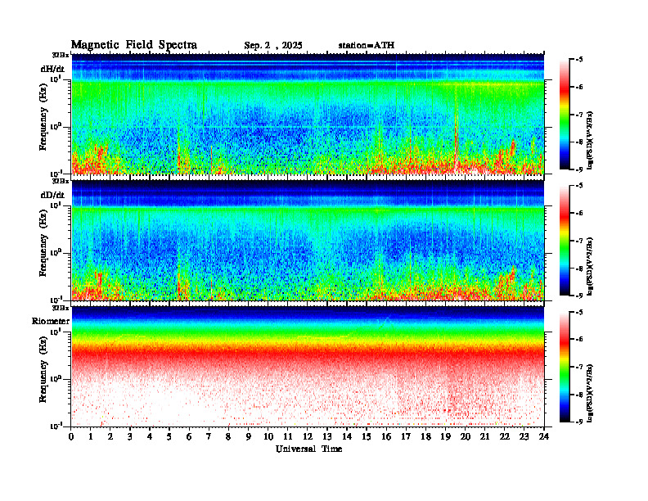The width and height of the screenshot is (648, 501).
Task: Click the color bar beside the dD/dt panel
Action: 565,241
